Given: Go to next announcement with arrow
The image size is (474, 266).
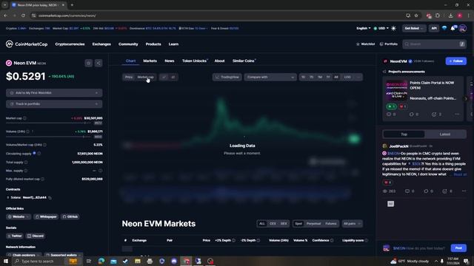Looking at the screenshot, I should point(466,98).
